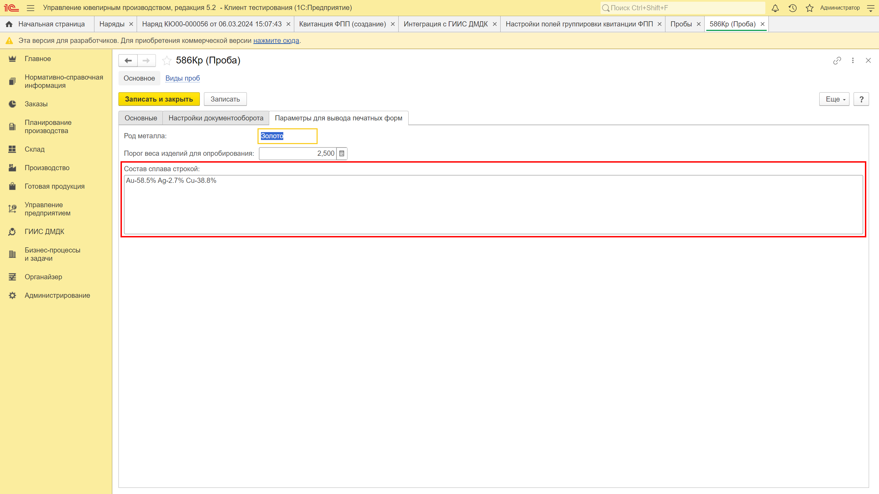Click the Администратор user name
The width and height of the screenshot is (879, 494).
pyautogui.click(x=840, y=8)
